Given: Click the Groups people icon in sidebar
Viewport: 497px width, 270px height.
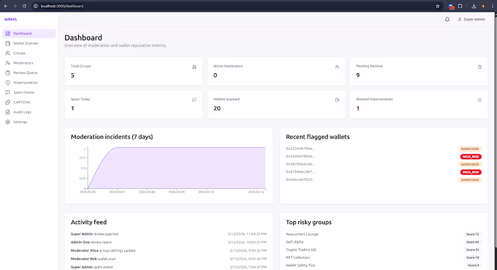Looking at the screenshot, I should (x=7, y=53).
